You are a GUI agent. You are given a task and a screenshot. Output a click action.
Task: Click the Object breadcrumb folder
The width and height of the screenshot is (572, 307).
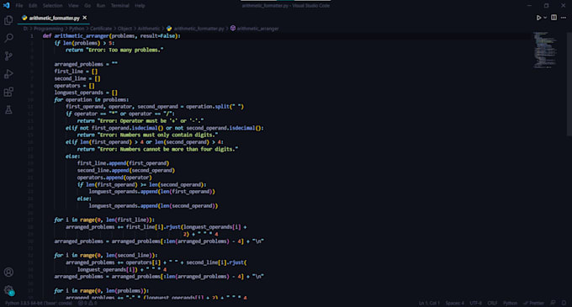pos(124,29)
